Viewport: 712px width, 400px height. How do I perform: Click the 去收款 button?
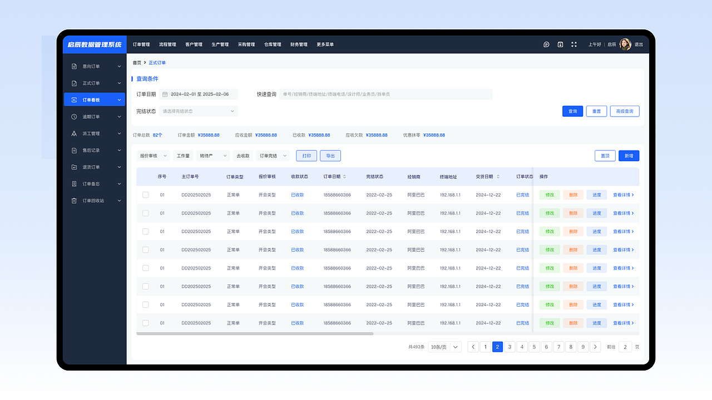pos(243,156)
